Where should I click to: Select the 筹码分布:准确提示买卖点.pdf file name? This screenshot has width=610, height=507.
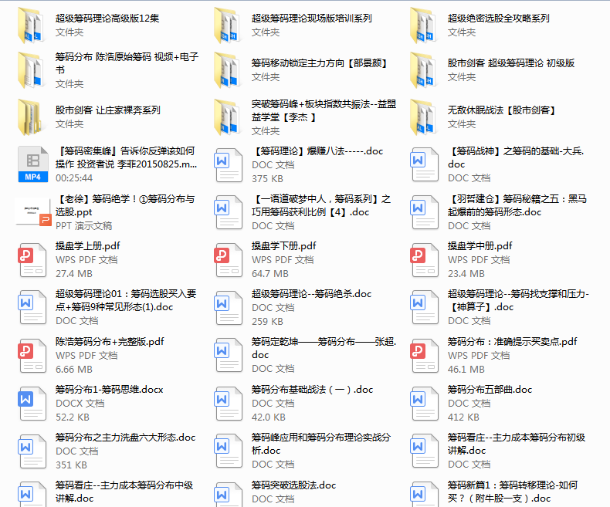coord(512,342)
